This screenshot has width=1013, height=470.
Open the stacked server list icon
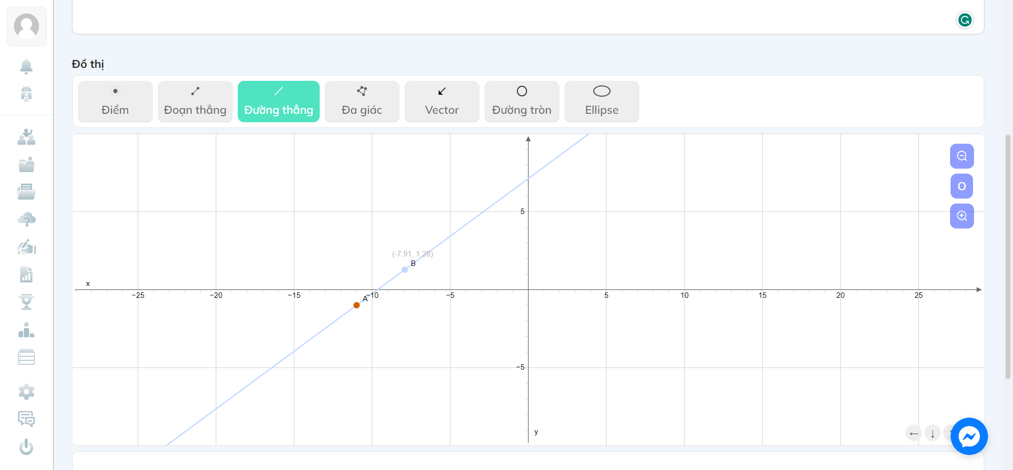26,357
